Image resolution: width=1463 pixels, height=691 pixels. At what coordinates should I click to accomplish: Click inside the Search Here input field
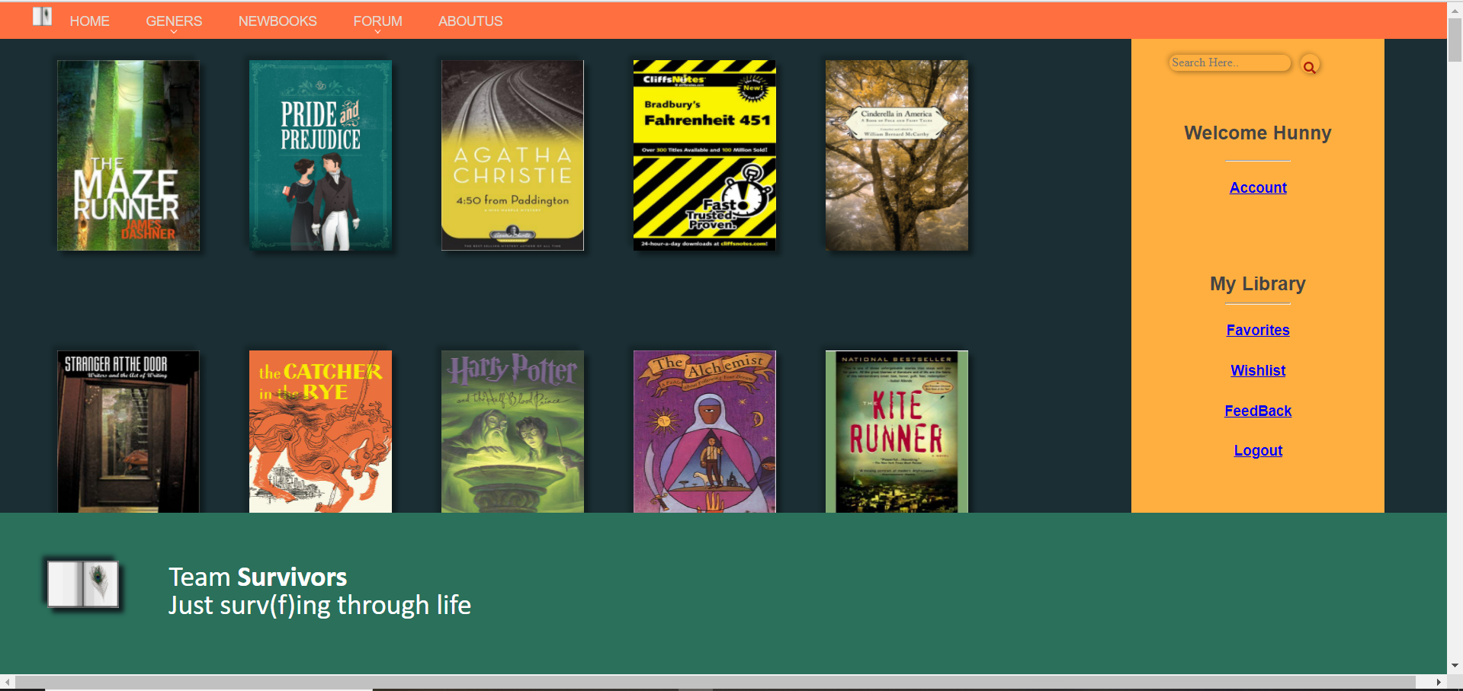[x=1229, y=62]
